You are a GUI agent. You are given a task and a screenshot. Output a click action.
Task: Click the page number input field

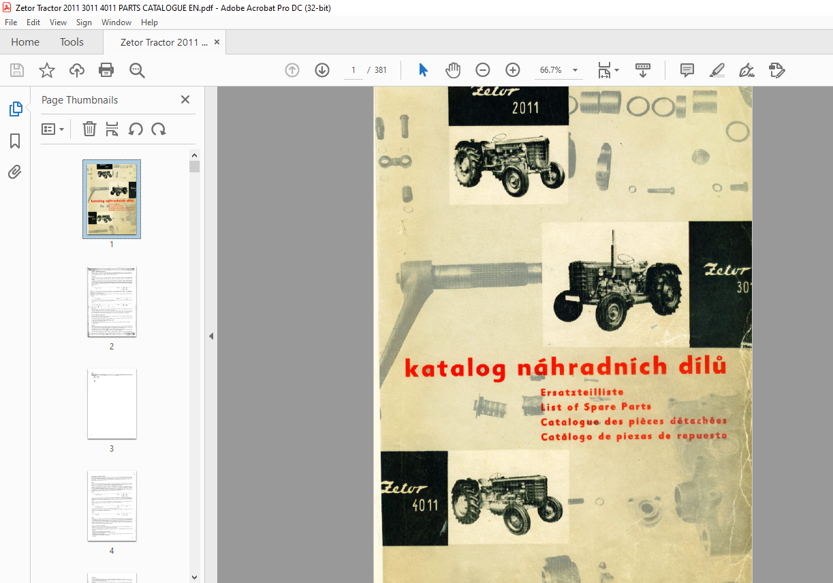point(353,70)
